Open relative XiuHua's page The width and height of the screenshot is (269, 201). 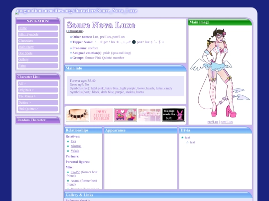point(76,146)
